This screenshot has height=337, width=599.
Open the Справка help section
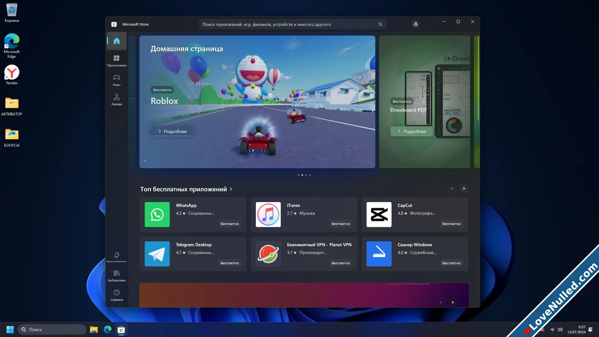pos(116,295)
